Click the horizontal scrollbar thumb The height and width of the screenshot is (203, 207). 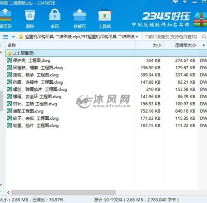coord(64,192)
